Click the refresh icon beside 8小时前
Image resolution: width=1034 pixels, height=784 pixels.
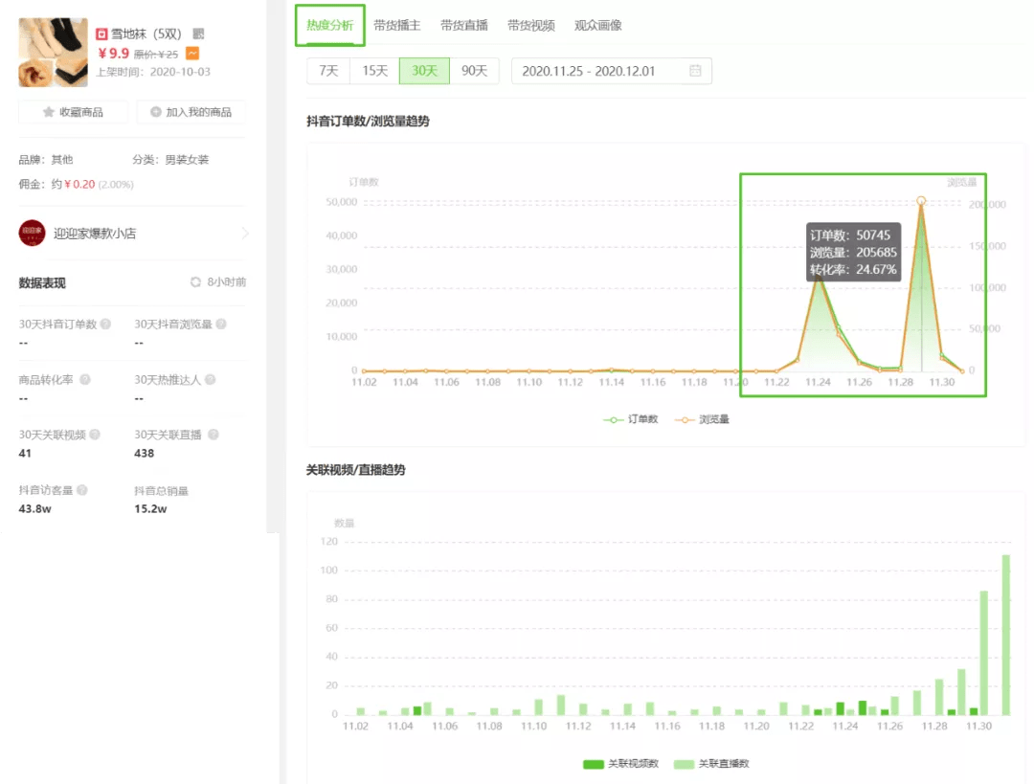196,282
